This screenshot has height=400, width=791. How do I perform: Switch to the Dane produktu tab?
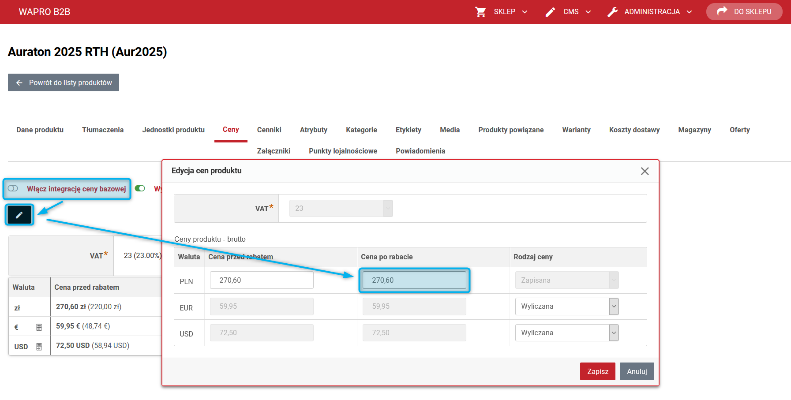point(40,130)
